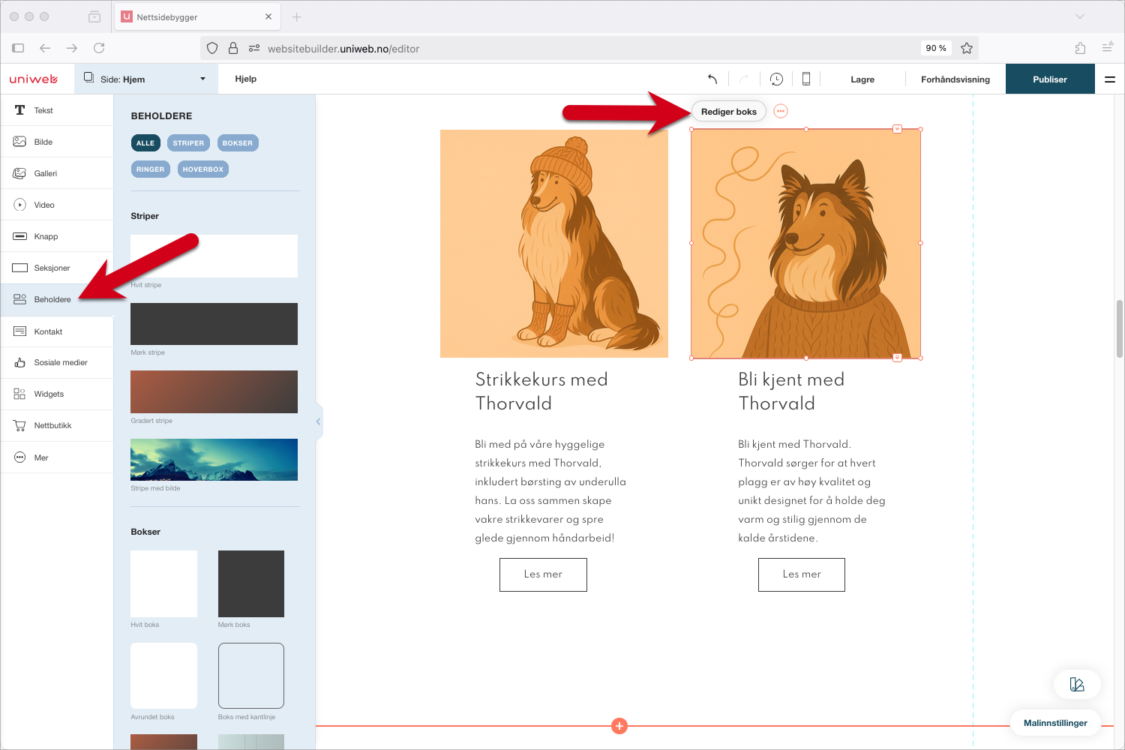Select the Stripe med bilde container

click(x=214, y=460)
